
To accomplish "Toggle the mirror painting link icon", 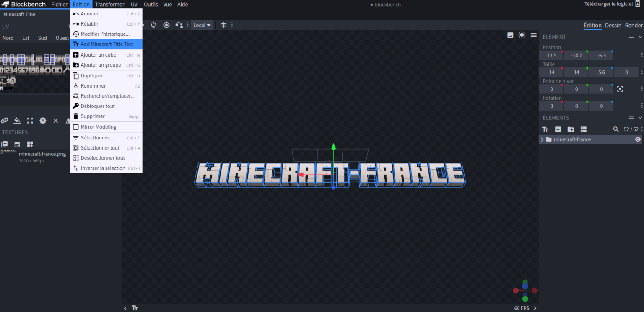I will coord(5,121).
